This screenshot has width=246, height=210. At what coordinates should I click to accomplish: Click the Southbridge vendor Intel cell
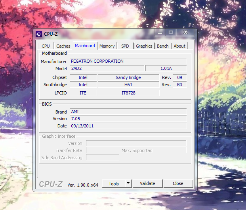[x=83, y=85]
